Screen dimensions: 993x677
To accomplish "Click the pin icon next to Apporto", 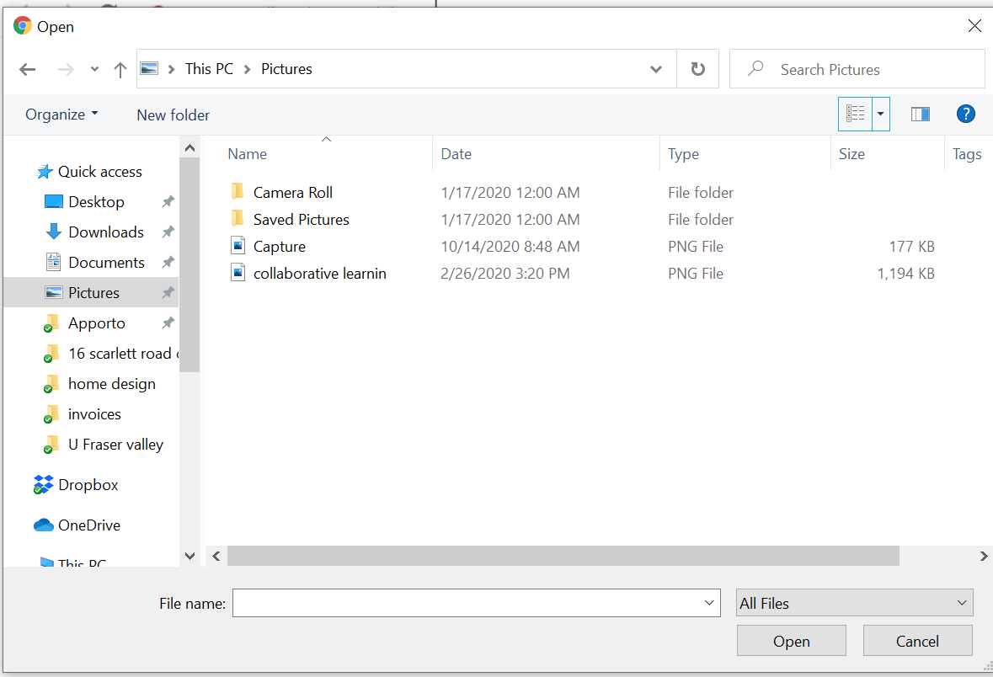I will 168,323.
